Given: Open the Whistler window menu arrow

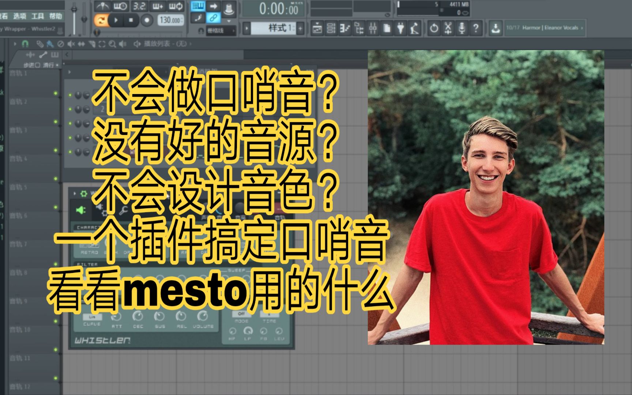Looking at the screenshot, I should pyautogui.click(x=75, y=194).
